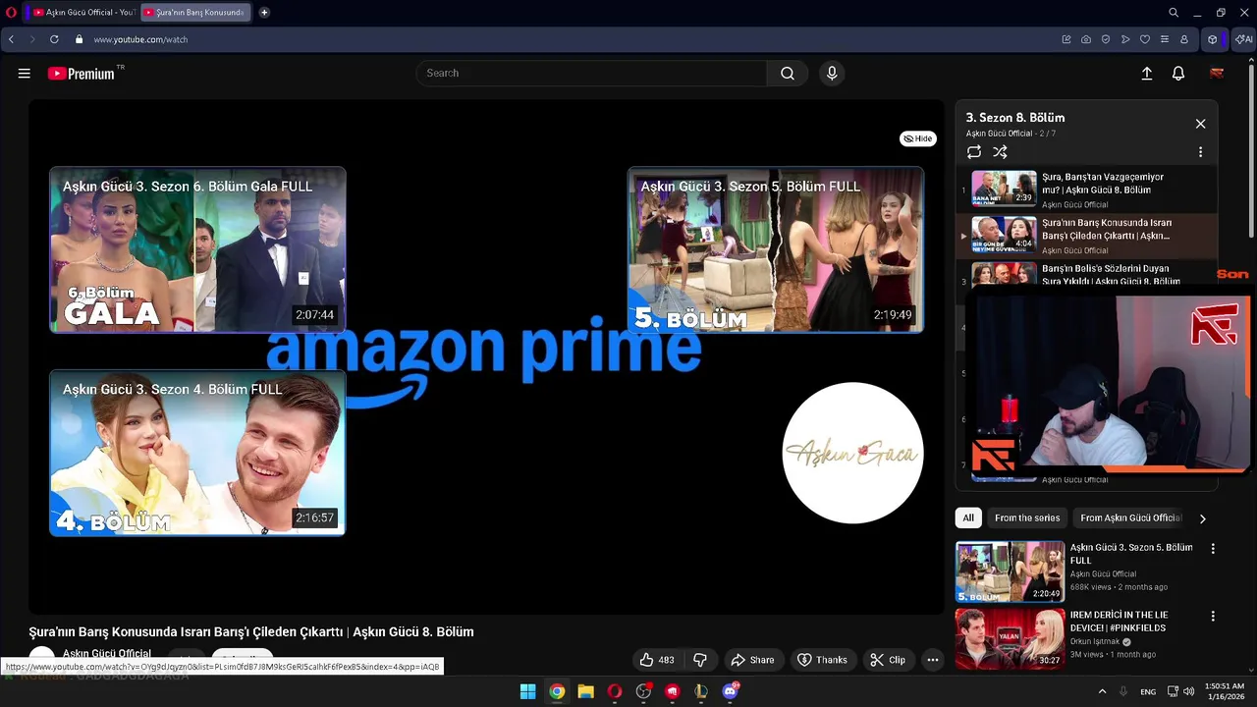The image size is (1257, 707).
Task: Open Opera extensions cube icon
Action: point(1213,39)
